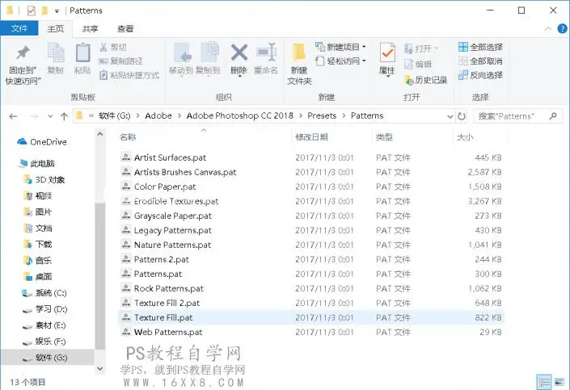Sort by the date modified column header
The image size is (570, 390).
(311, 137)
